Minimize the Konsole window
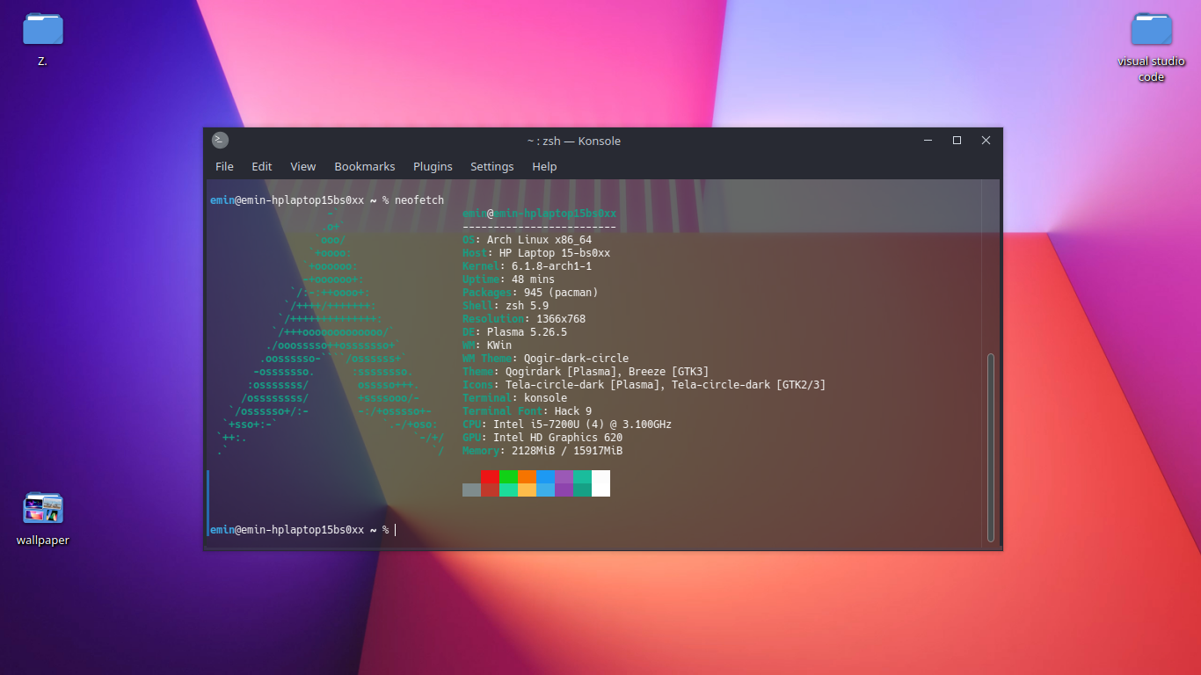The image size is (1201, 675). click(928, 141)
